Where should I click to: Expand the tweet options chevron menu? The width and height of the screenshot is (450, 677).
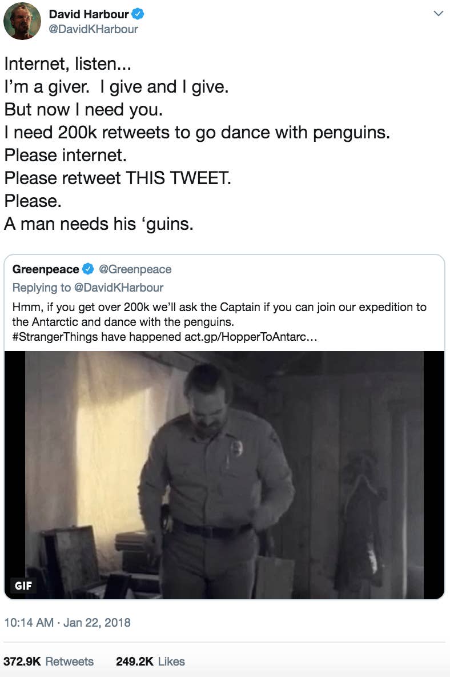click(x=438, y=13)
